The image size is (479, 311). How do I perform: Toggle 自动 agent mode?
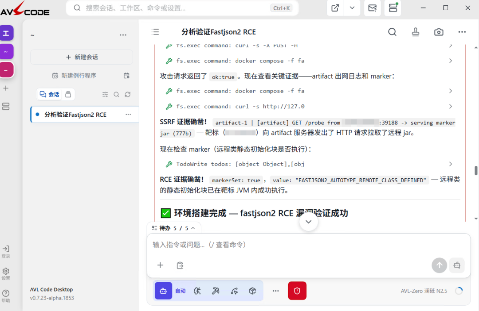coord(171,291)
